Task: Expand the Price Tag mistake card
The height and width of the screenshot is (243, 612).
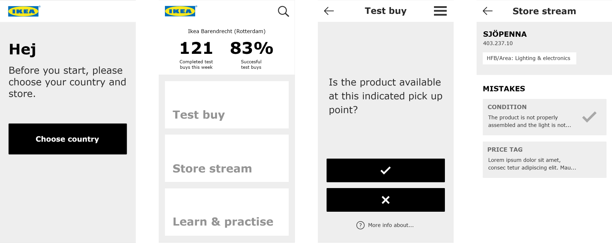Action: [544, 160]
